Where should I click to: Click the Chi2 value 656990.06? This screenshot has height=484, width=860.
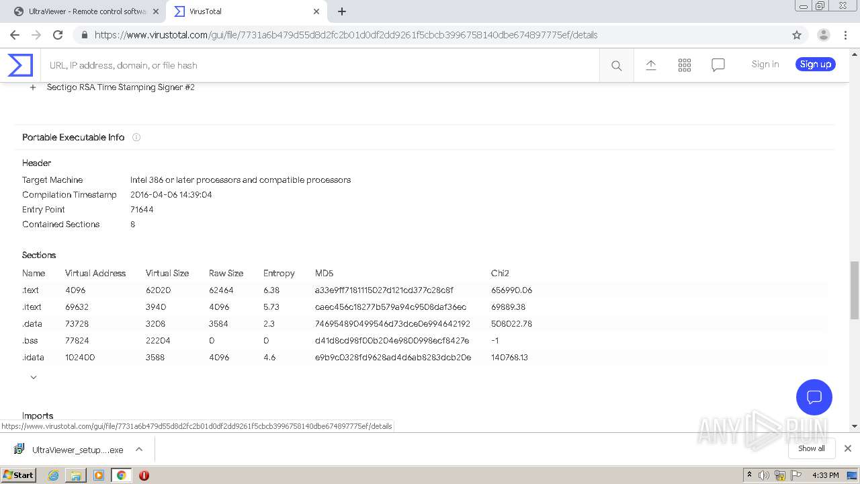511,290
